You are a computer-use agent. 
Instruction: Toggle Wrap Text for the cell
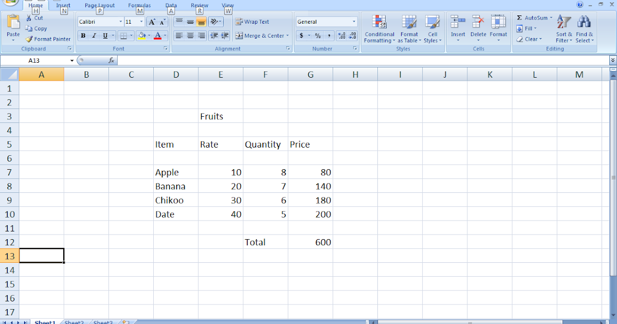pos(252,22)
